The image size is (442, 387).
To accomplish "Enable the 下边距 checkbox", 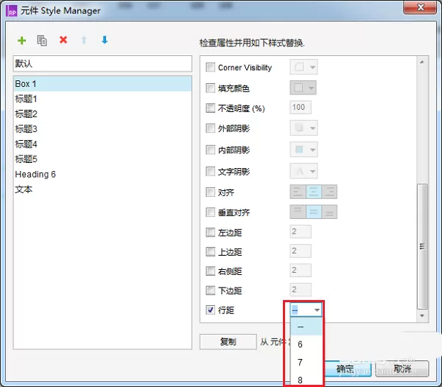I will [x=210, y=290].
